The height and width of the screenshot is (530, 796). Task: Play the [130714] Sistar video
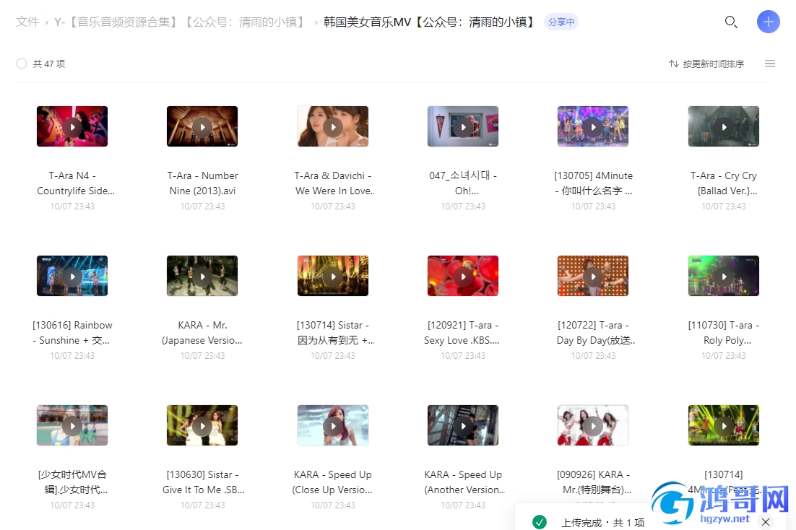tap(332, 276)
